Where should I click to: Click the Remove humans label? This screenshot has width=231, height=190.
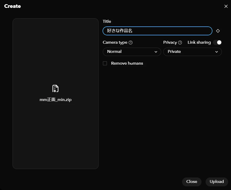[127, 63]
